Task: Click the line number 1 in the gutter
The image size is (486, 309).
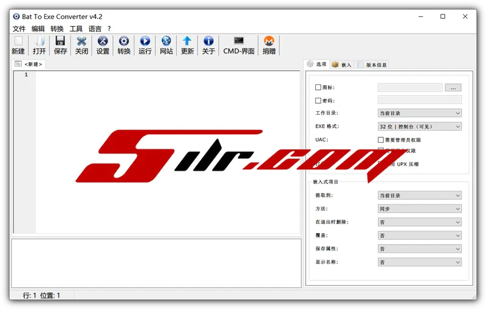Action: pyautogui.click(x=26, y=75)
